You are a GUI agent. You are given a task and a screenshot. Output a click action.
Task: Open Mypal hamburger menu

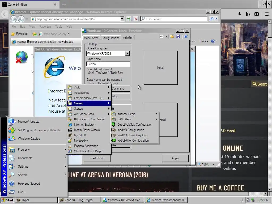coord(267,14)
